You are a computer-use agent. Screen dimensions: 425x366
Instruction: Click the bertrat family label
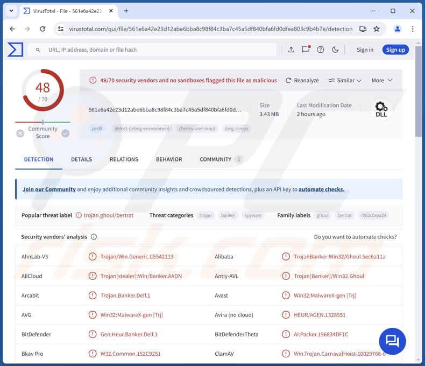point(344,215)
